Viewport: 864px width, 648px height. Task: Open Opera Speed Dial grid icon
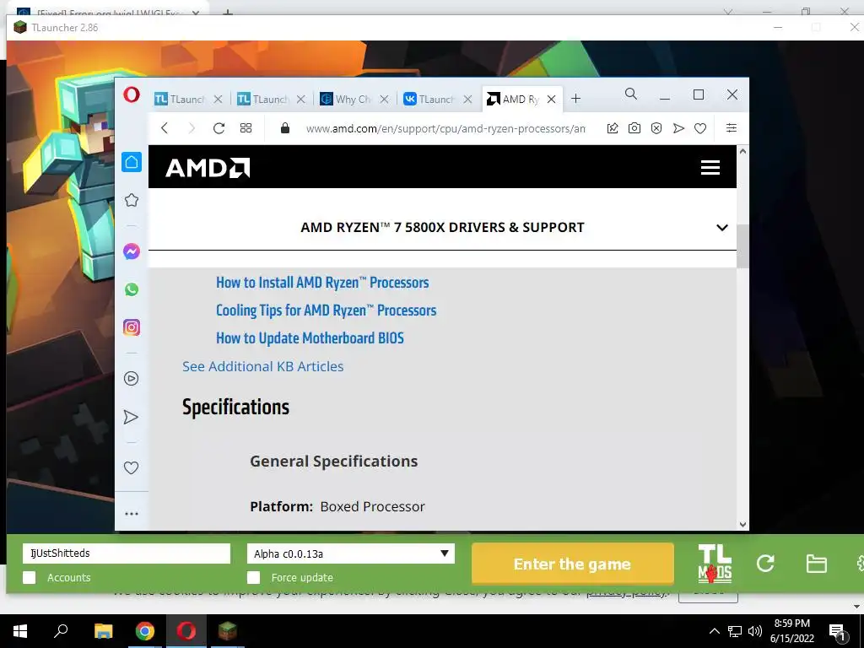(246, 128)
